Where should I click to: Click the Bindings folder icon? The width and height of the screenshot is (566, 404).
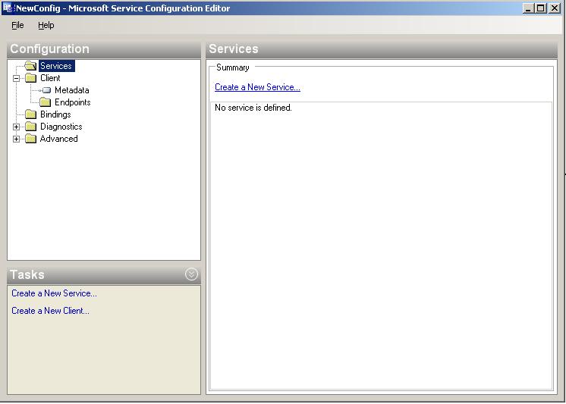[30, 114]
